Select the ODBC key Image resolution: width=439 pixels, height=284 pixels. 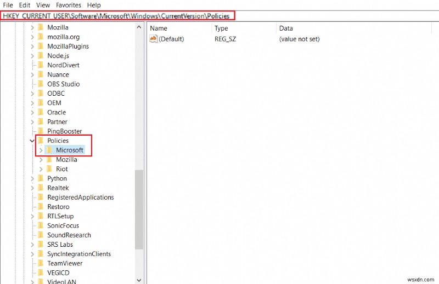(x=56, y=94)
